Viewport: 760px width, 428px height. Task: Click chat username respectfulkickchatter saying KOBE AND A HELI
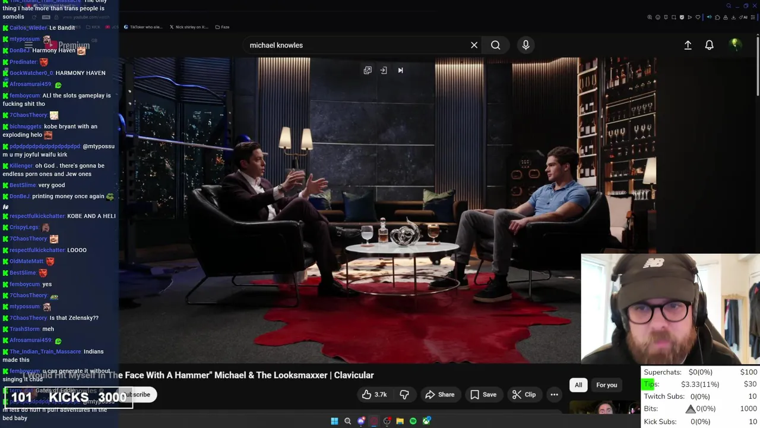point(37,216)
